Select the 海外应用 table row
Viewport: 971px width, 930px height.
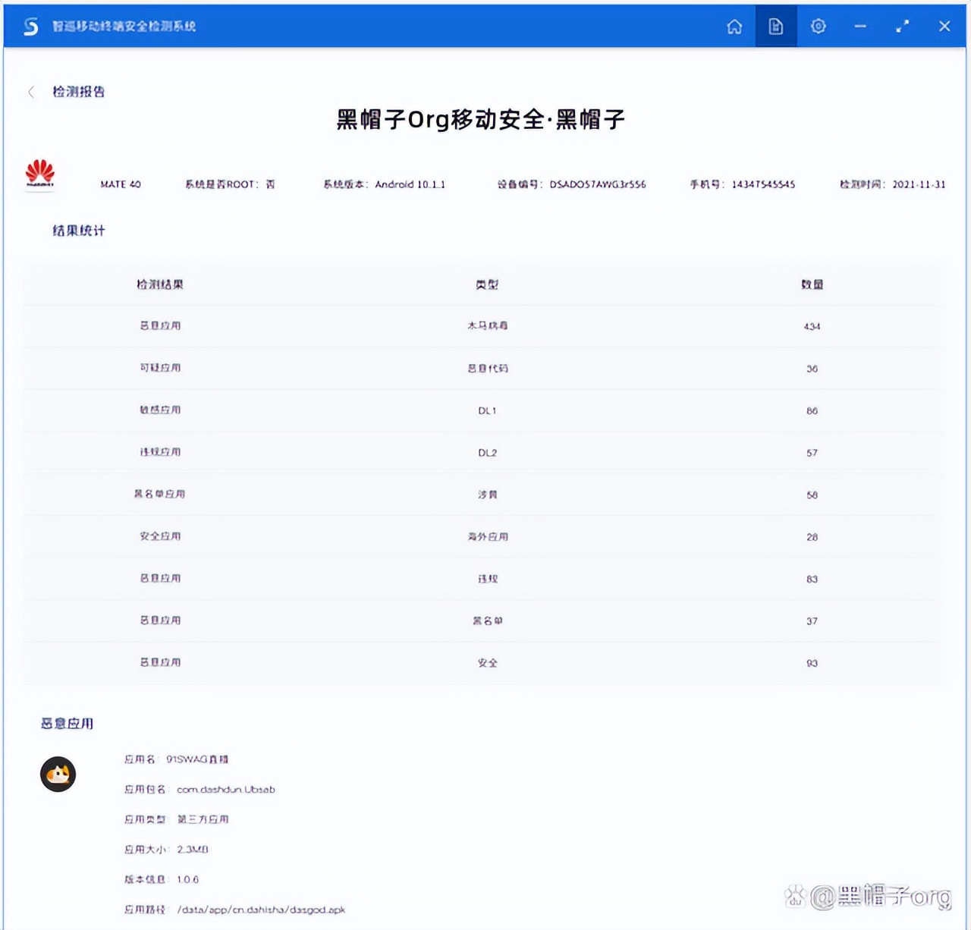[x=485, y=536]
